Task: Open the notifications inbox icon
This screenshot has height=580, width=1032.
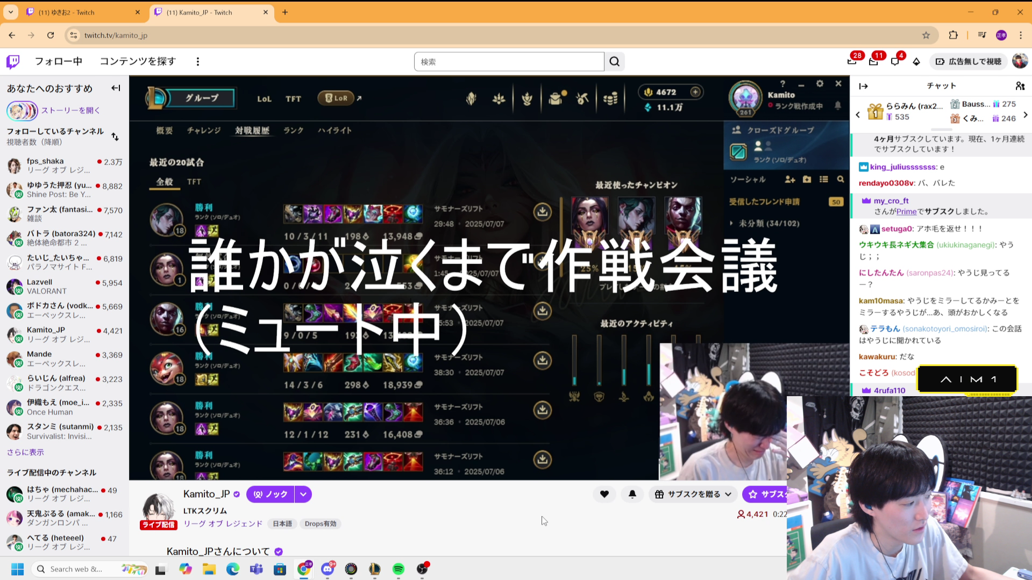Action: point(873,62)
